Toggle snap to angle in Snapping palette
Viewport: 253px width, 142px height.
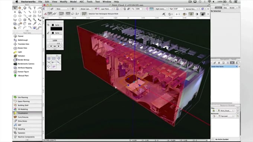58,58
